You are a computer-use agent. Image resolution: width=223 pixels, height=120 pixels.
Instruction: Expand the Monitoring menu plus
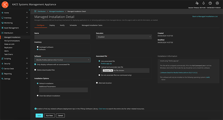(x=27, y=23)
